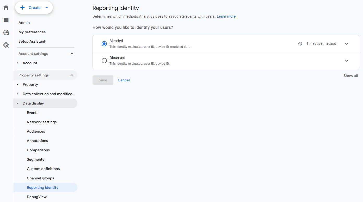Click the Save button
363x202 pixels.
pos(103,80)
